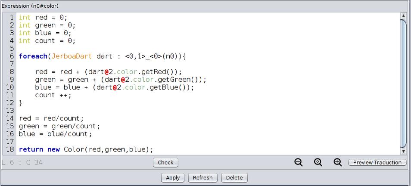Click the scrollbar up arrow
Viewport: 411px width, 186px height.
point(403,16)
